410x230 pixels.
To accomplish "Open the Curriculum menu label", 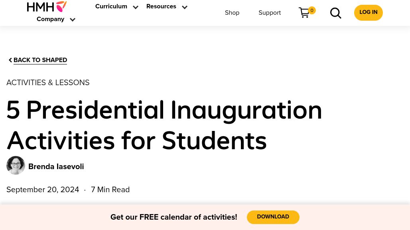I will click(111, 7).
